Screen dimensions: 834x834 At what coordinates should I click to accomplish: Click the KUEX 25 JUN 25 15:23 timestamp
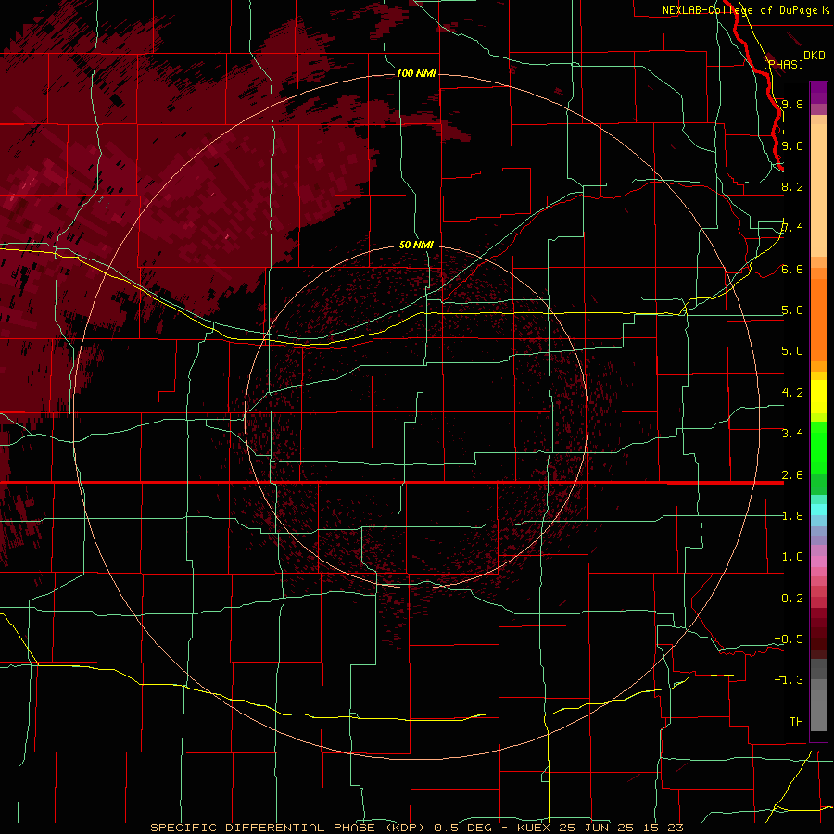[x=600, y=828]
